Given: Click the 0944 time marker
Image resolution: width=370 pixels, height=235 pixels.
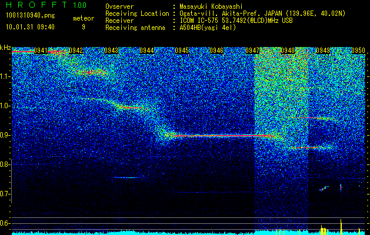Looking at the screenshot, I should (146, 51).
